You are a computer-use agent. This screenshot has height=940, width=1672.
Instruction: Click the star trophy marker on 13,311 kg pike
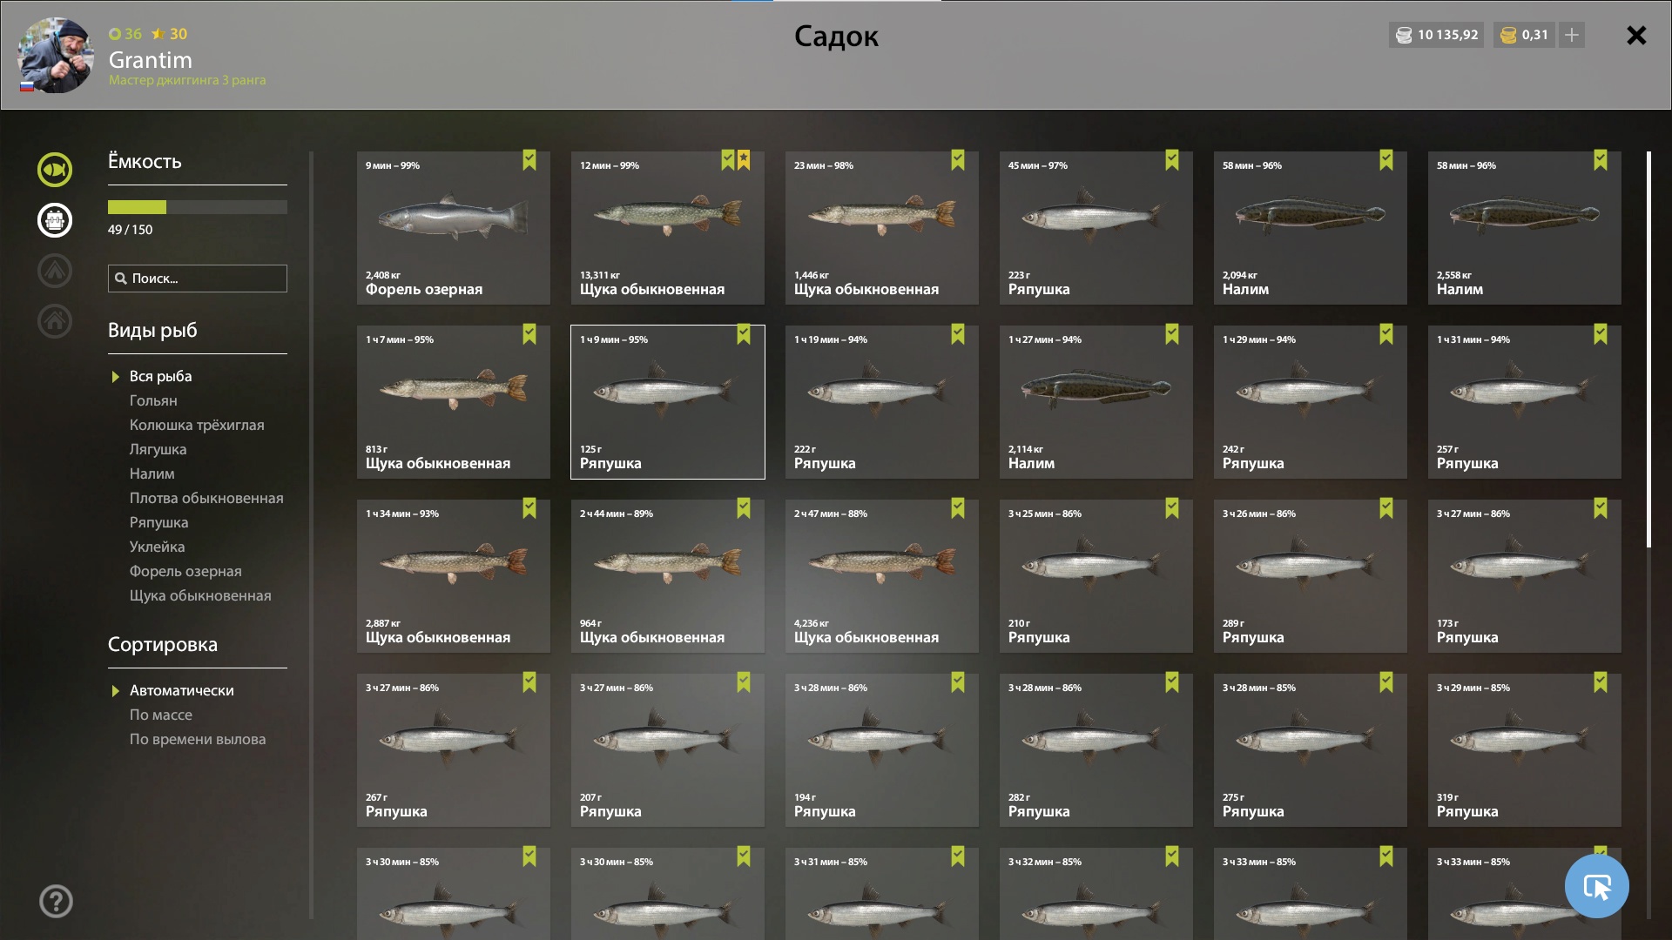click(x=744, y=160)
